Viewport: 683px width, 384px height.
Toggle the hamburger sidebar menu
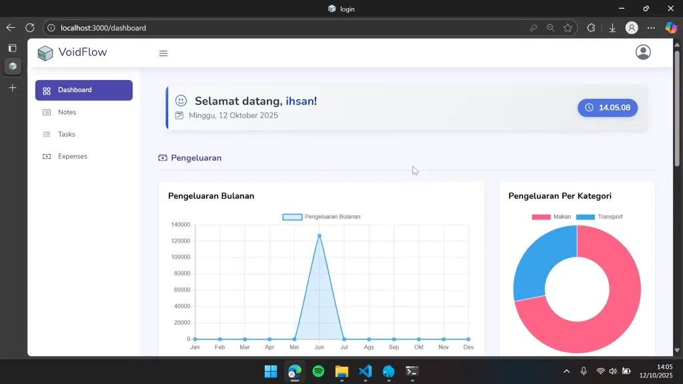click(x=163, y=53)
